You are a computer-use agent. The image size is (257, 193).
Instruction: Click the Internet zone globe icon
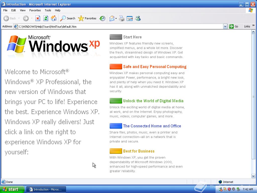point(220,182)
